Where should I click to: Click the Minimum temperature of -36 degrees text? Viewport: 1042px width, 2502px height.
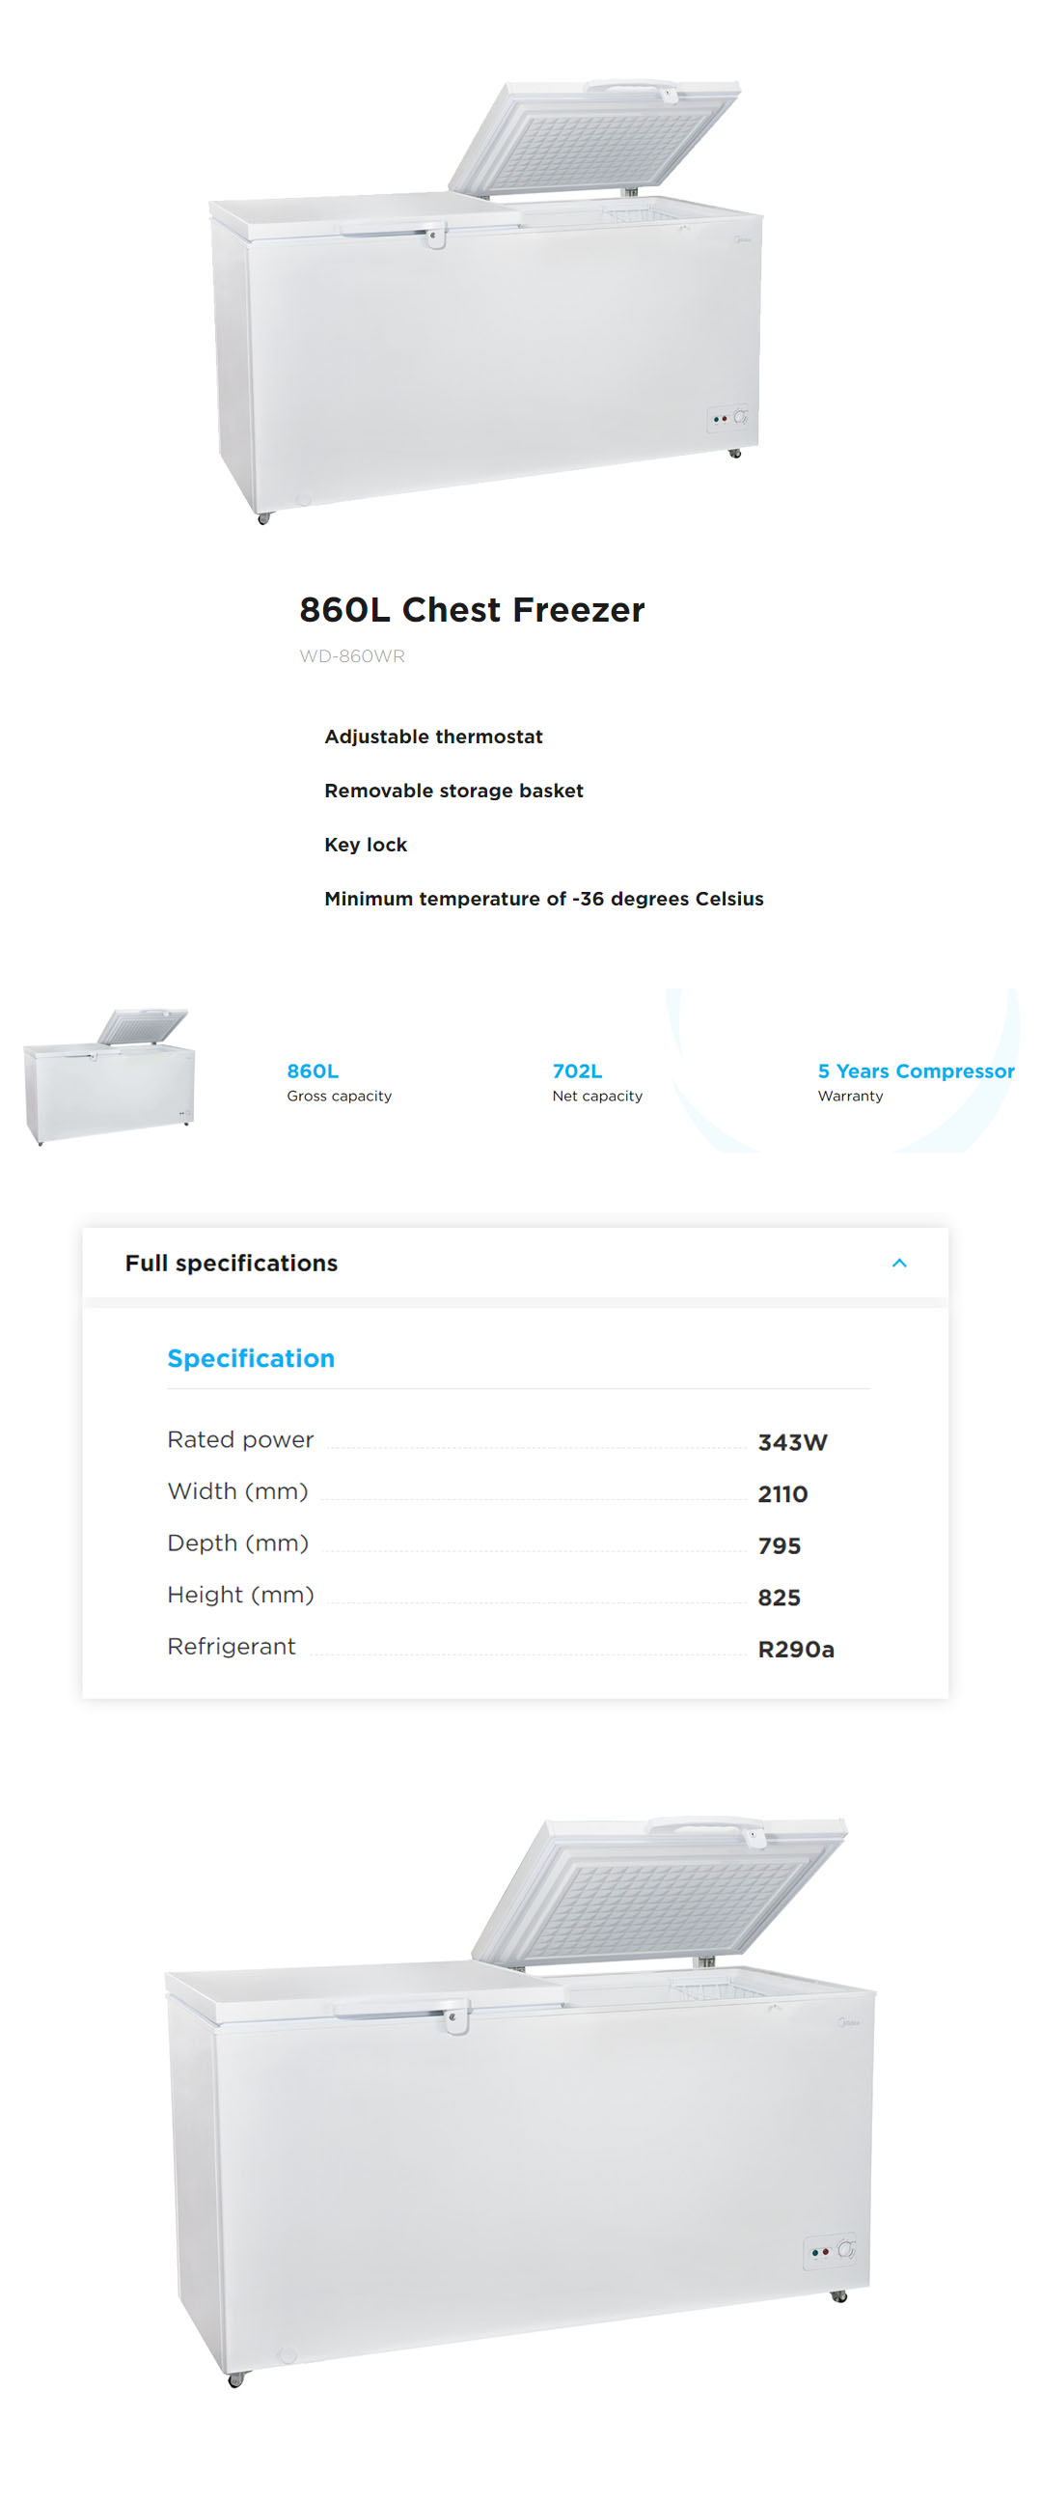click(544, 899)
